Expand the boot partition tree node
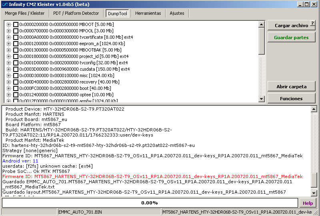The image size is (320, 216). point(9,88)
